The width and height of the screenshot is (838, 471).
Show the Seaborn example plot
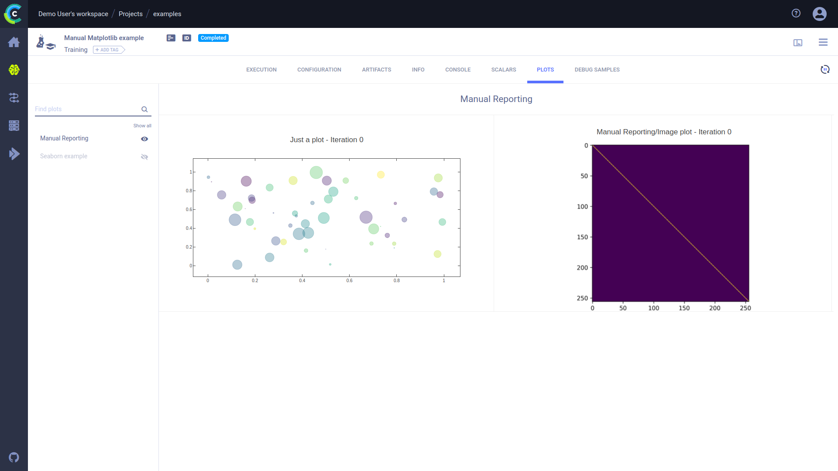click(144, 157)
